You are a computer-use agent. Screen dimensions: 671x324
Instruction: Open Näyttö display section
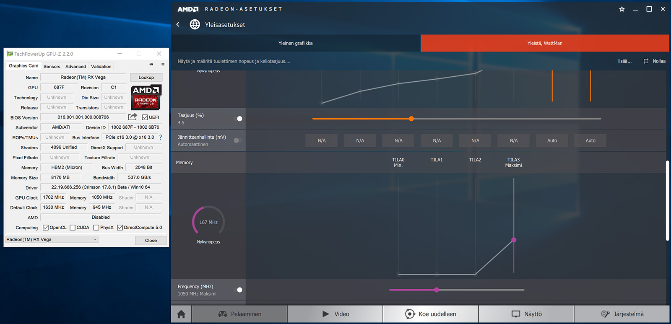(x=526, y=314)
